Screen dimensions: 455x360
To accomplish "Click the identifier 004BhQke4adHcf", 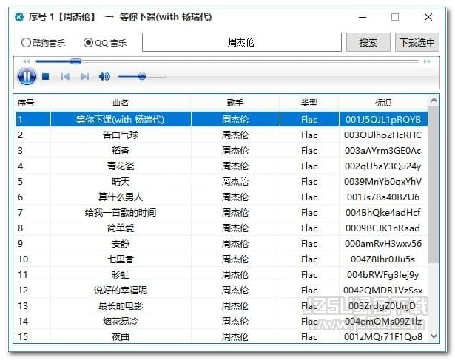I will [x=383, y=213].
